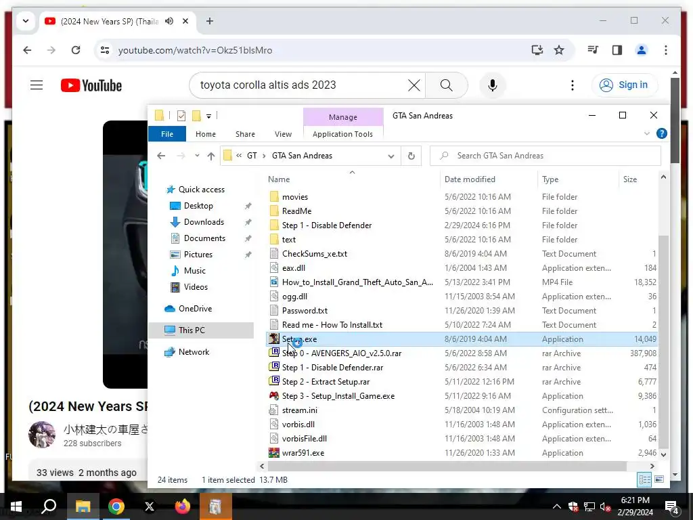Open Explorer help question mark

coord(662,133)
